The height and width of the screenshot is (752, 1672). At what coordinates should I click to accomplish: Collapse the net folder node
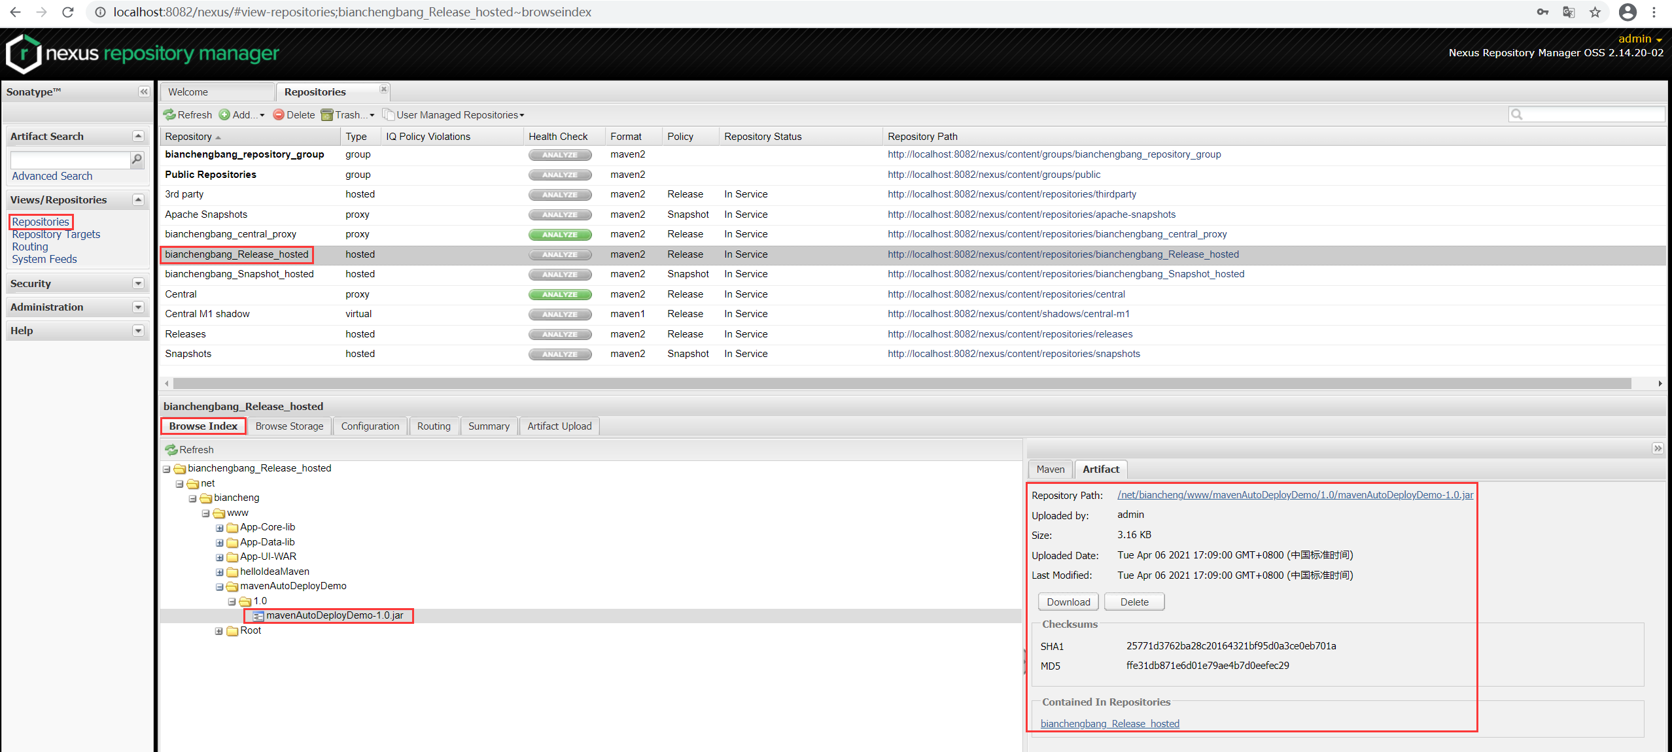pyautogui.click(x=180, y=484)
